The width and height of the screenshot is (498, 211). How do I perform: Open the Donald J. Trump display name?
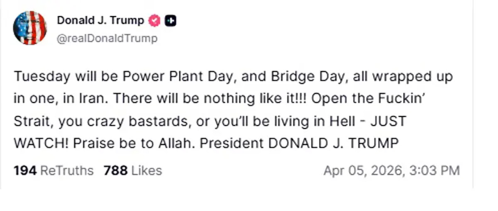pyautogui.click(x=100, y=20)
